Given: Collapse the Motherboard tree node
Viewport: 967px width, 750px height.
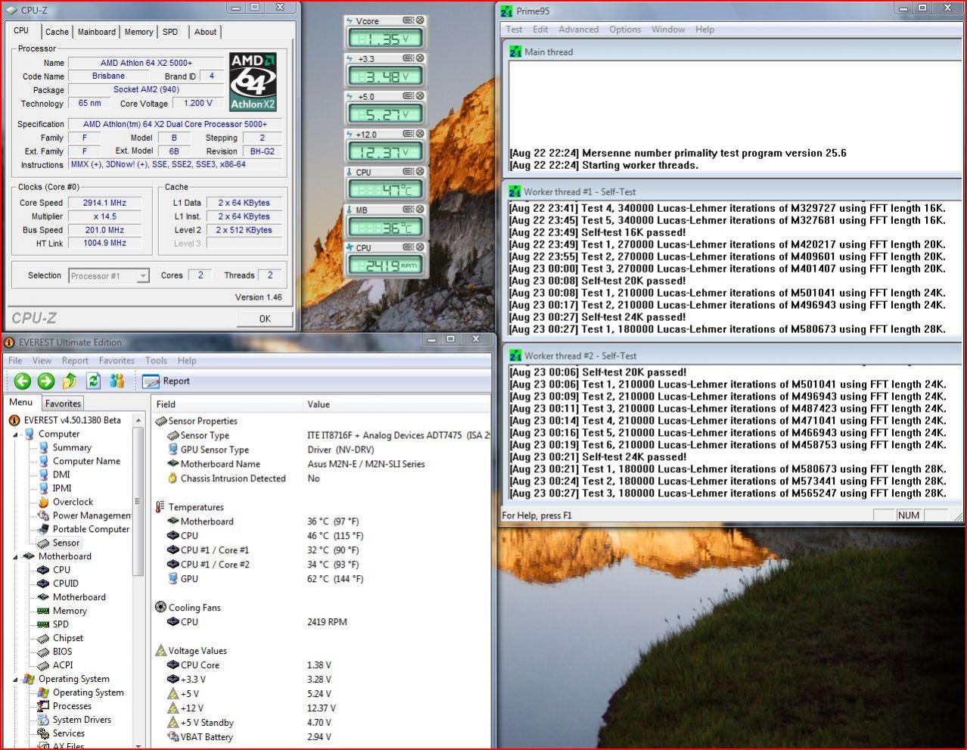Looking at the screenshot, I should click(x=15, y=556).
